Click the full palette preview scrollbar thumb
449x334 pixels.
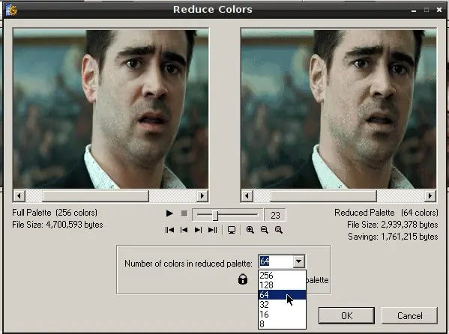point(96,196)
